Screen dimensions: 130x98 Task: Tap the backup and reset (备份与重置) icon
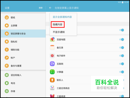7,66
